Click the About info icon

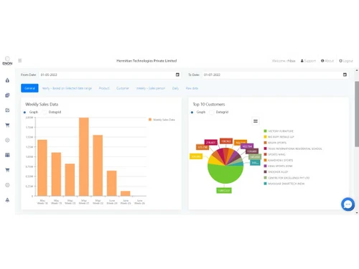[x=322, y=61]
